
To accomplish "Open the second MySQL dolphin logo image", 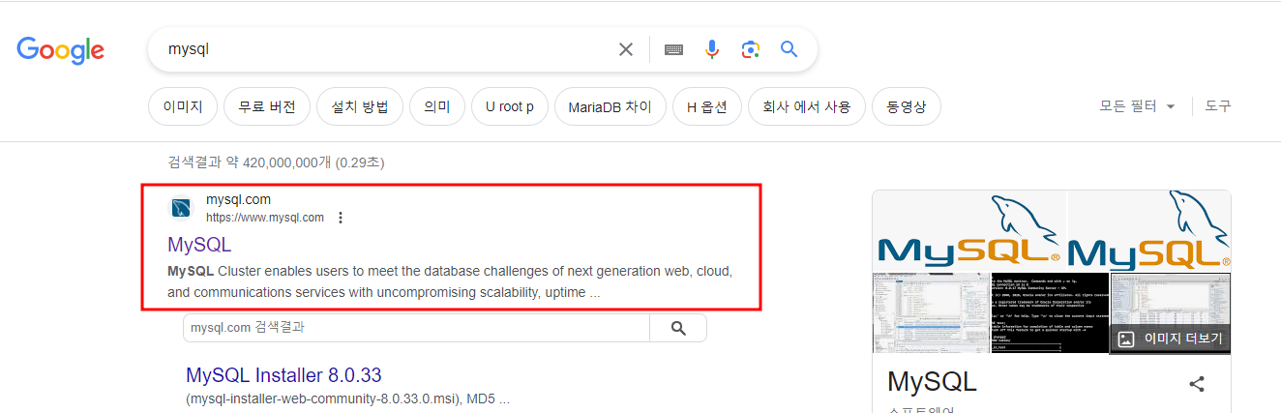I will click(1149, 230).
